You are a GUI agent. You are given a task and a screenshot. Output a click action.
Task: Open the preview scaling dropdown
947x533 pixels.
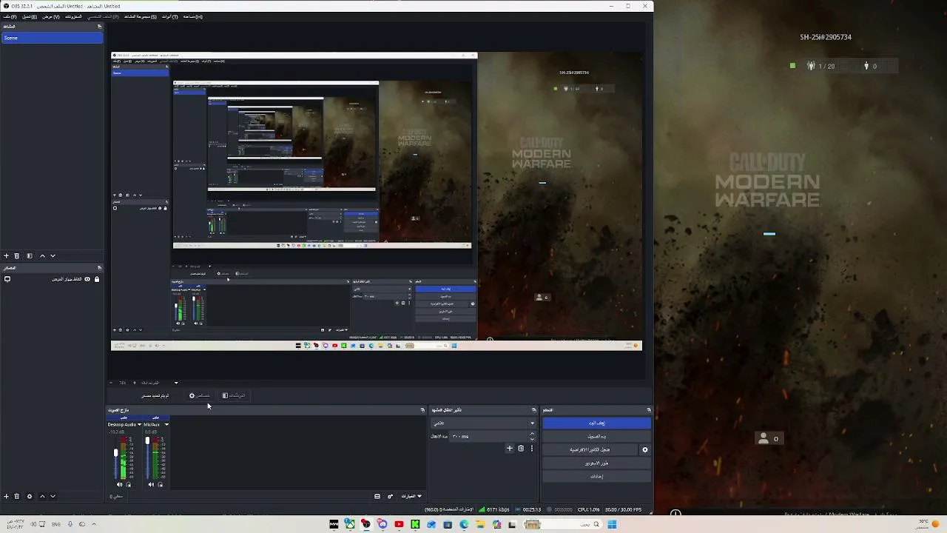176,383
